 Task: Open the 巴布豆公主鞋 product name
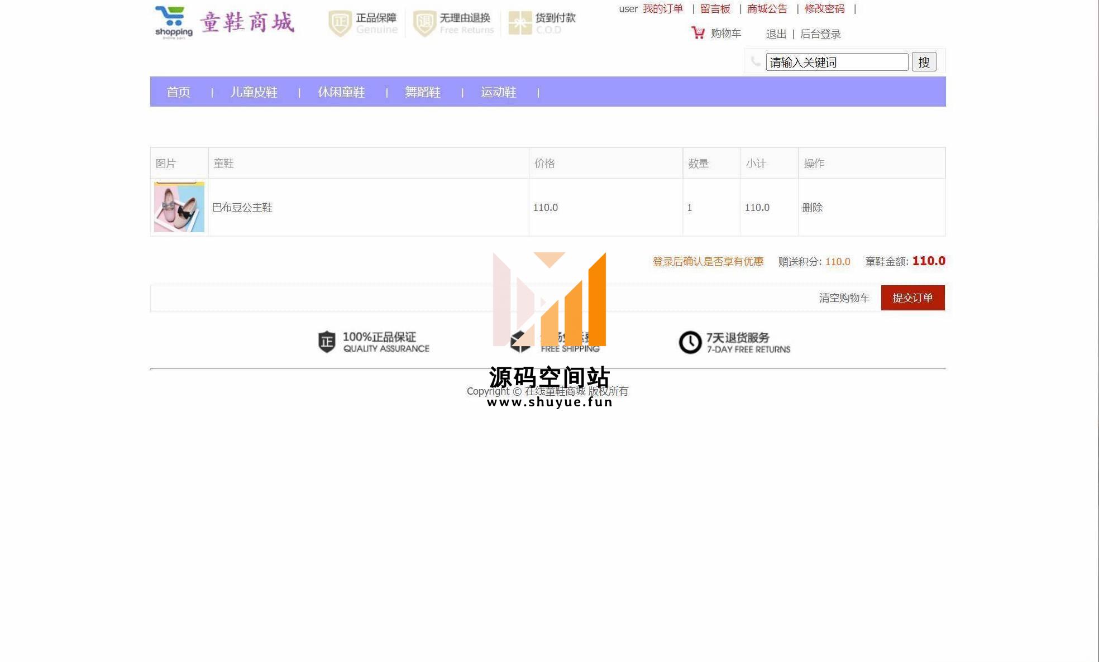[242, 208]
